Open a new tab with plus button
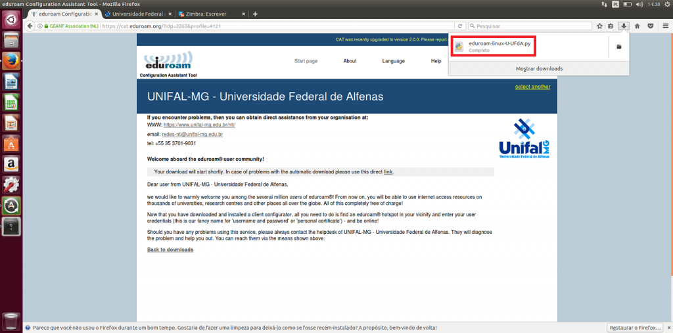 [255, 14]
